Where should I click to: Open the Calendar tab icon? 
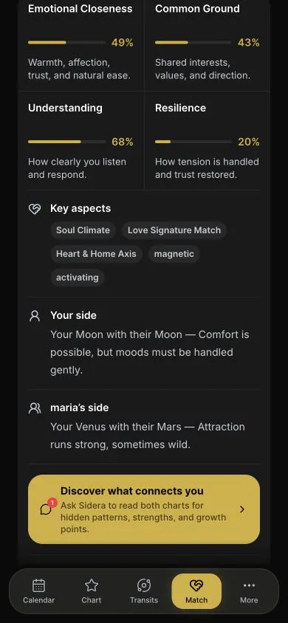pyautogui.click(x=38, y=585)
